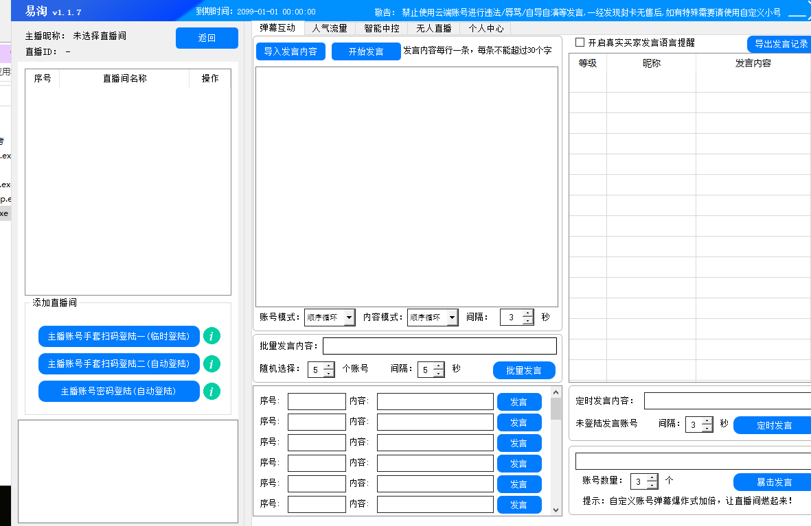The image size is (811, 526).
Task: Choose 主播账号密码登陆(自动登陆) login button
Action: click(x=119, y=391)
